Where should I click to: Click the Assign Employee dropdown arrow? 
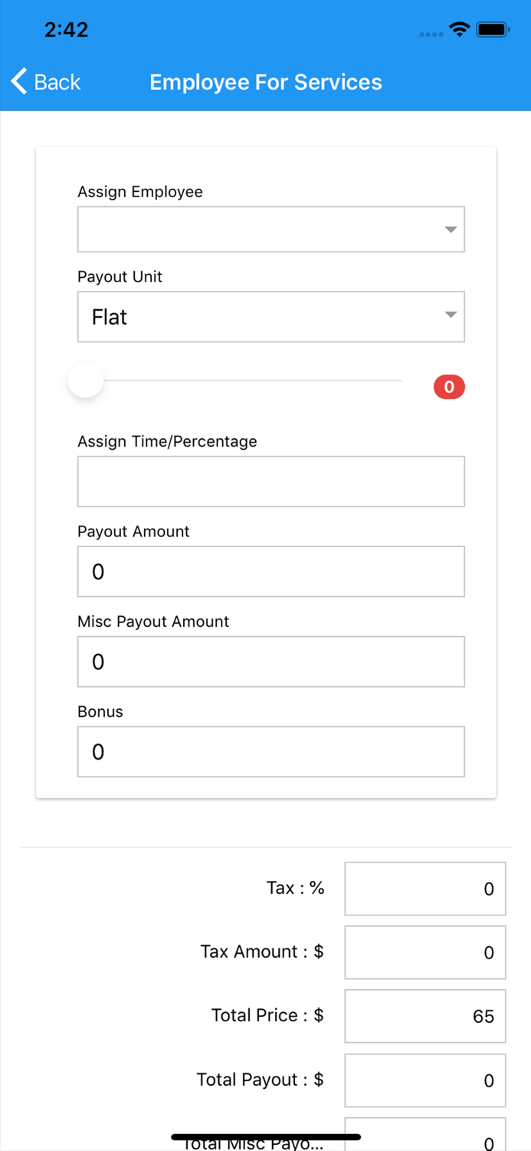coord(451,230)
